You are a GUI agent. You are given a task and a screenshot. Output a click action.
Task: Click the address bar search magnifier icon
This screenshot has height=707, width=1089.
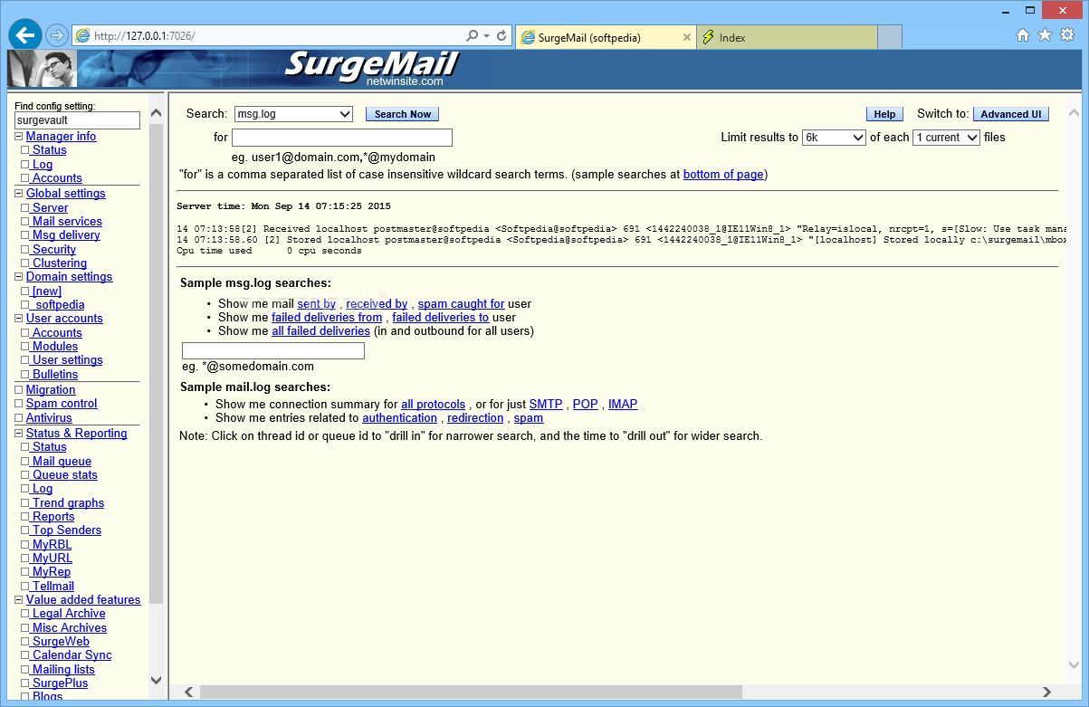472,36
